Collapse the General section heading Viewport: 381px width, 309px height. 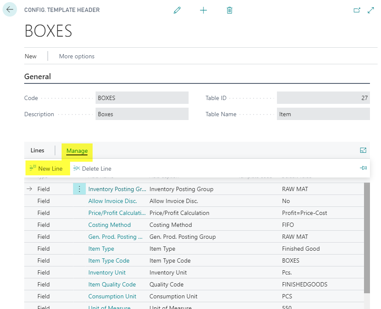point(37,77)
